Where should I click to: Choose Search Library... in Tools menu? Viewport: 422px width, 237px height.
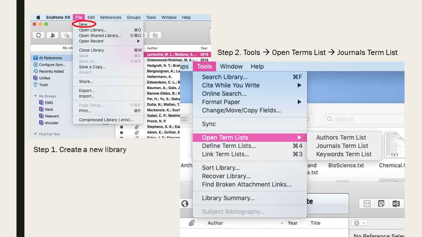(250, 77)
